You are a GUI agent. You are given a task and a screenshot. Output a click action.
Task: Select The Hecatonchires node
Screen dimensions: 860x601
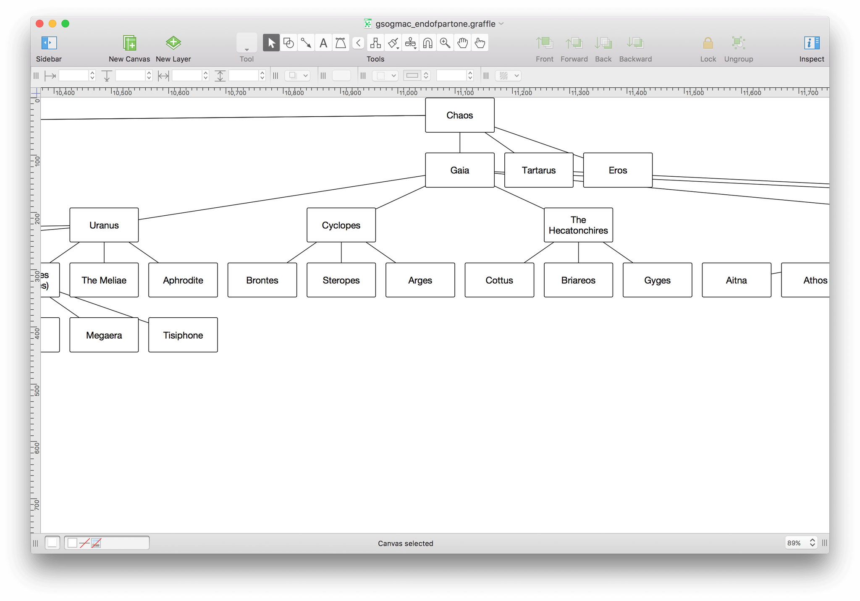tap(578, 225)
